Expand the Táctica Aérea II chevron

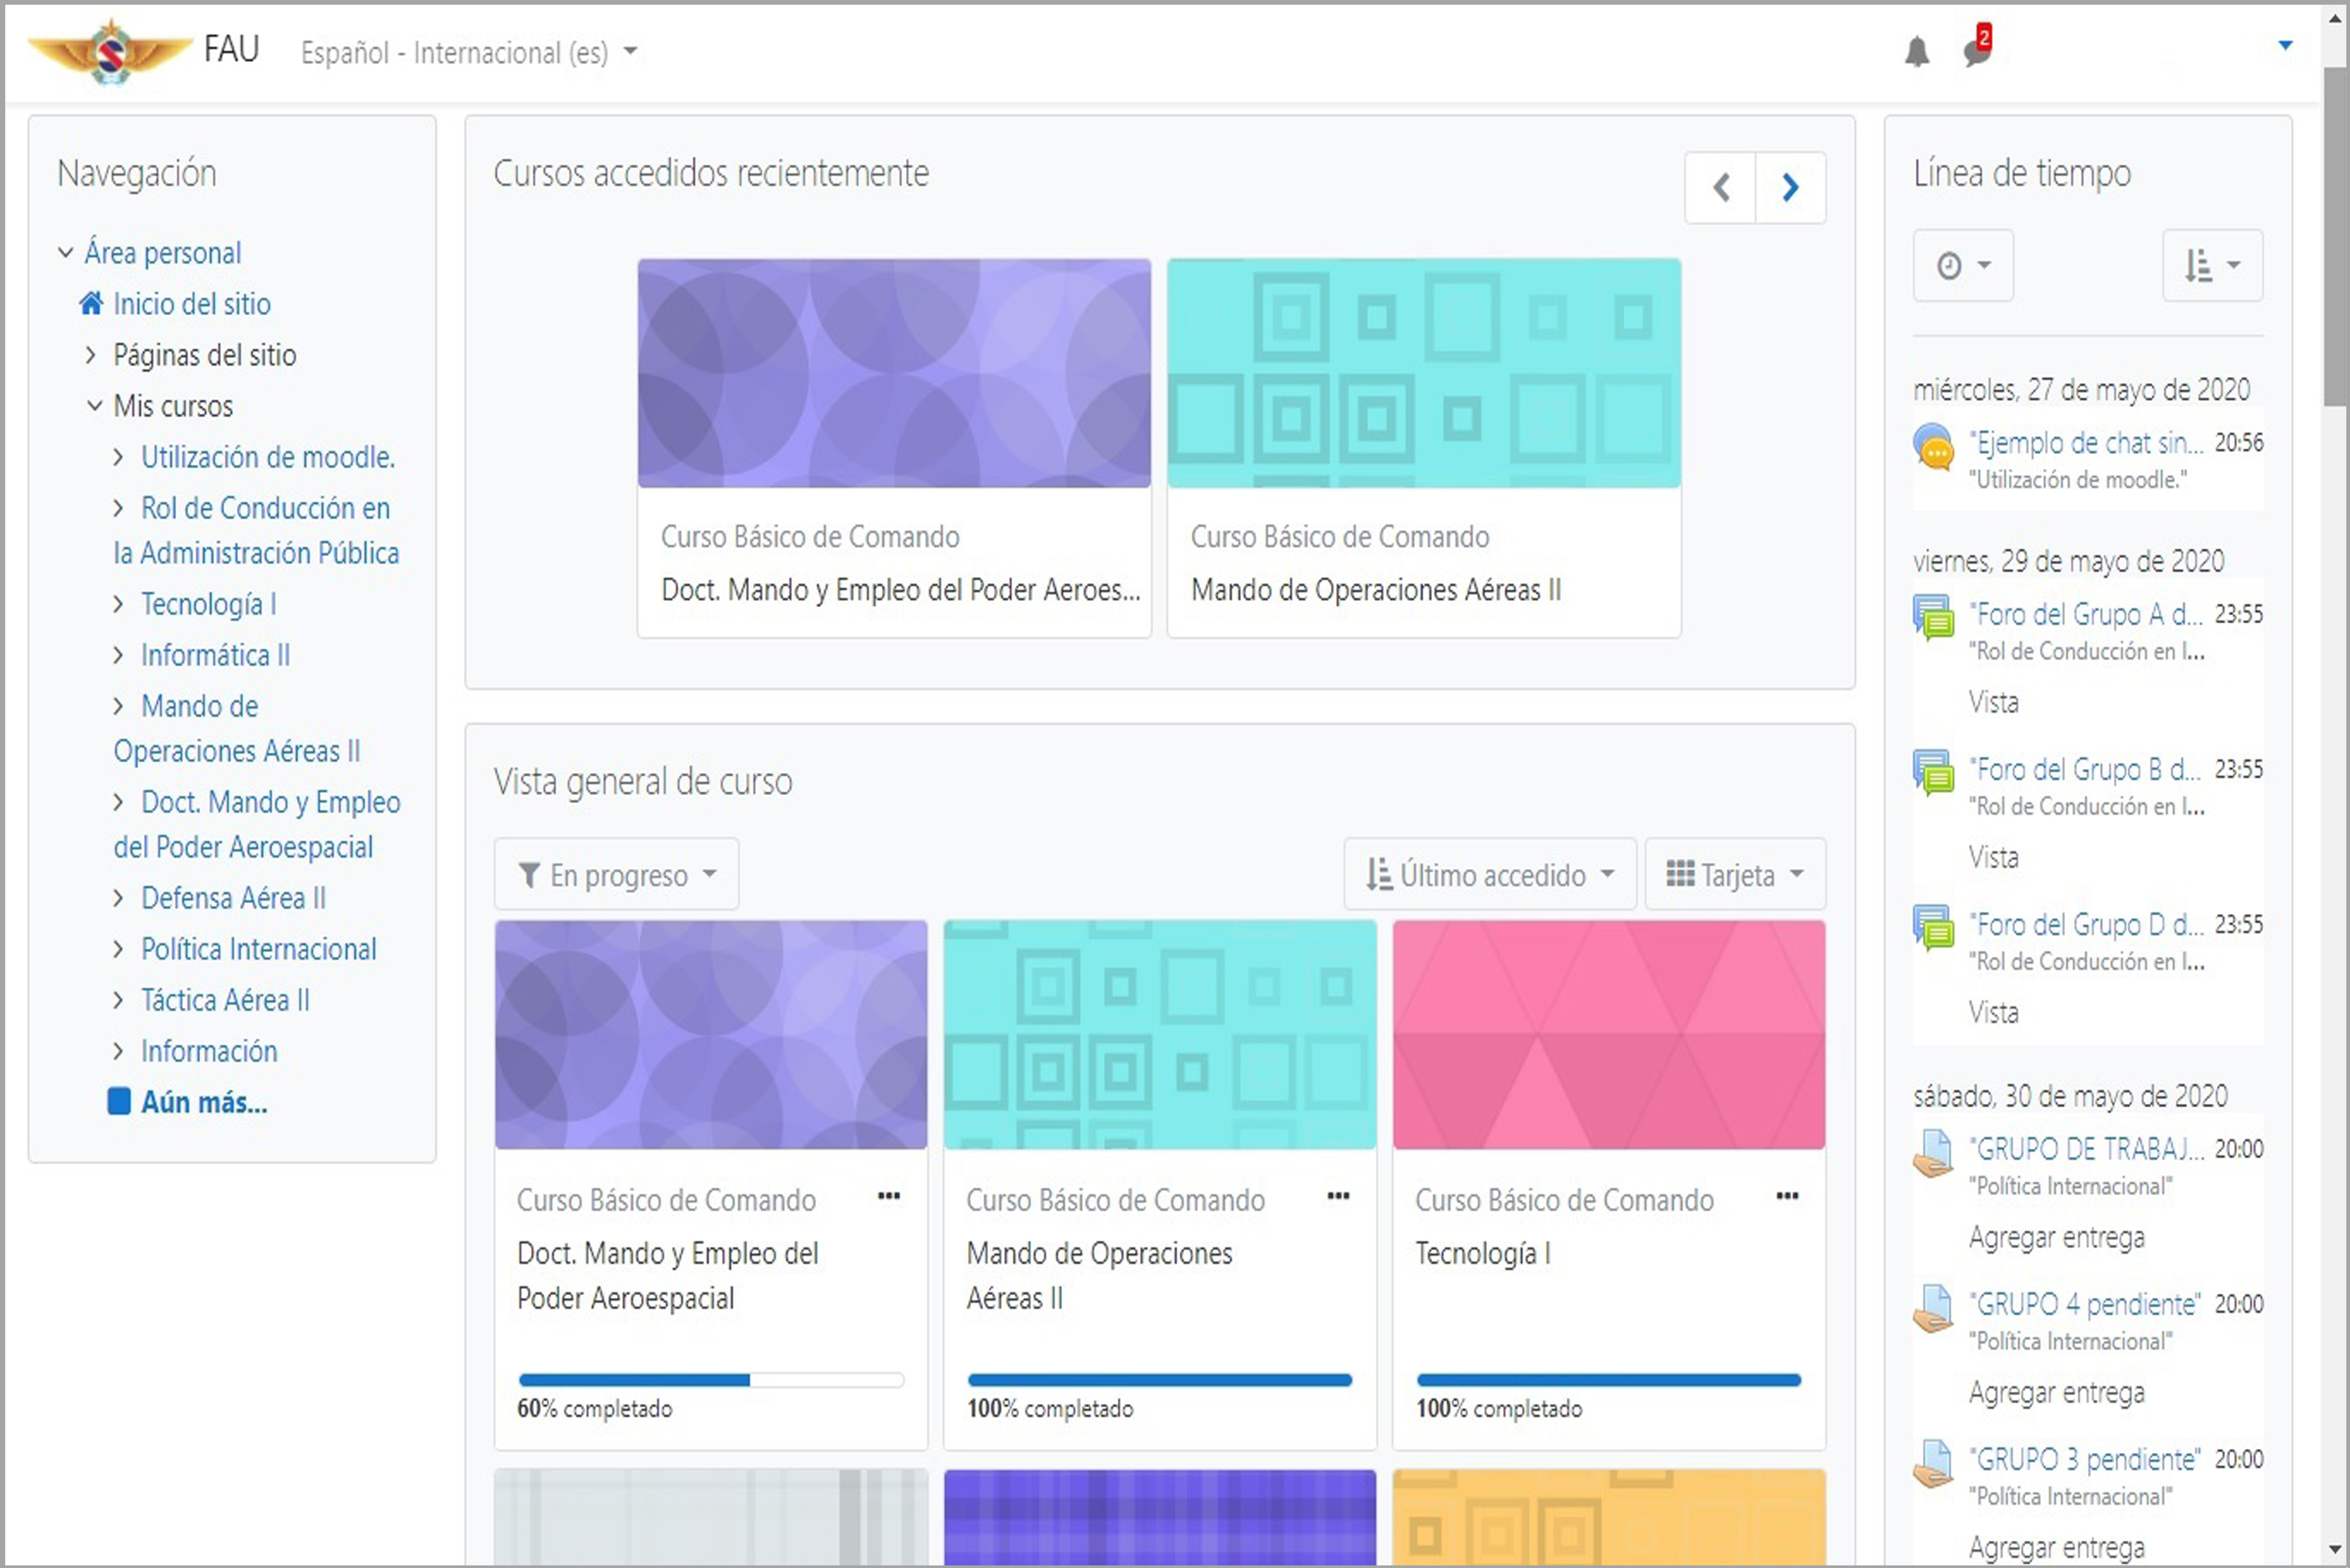tap(118, 1000)
